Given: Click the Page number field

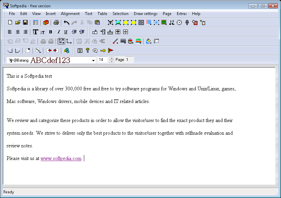Looking at the screenshot, I should coord(129,60).
